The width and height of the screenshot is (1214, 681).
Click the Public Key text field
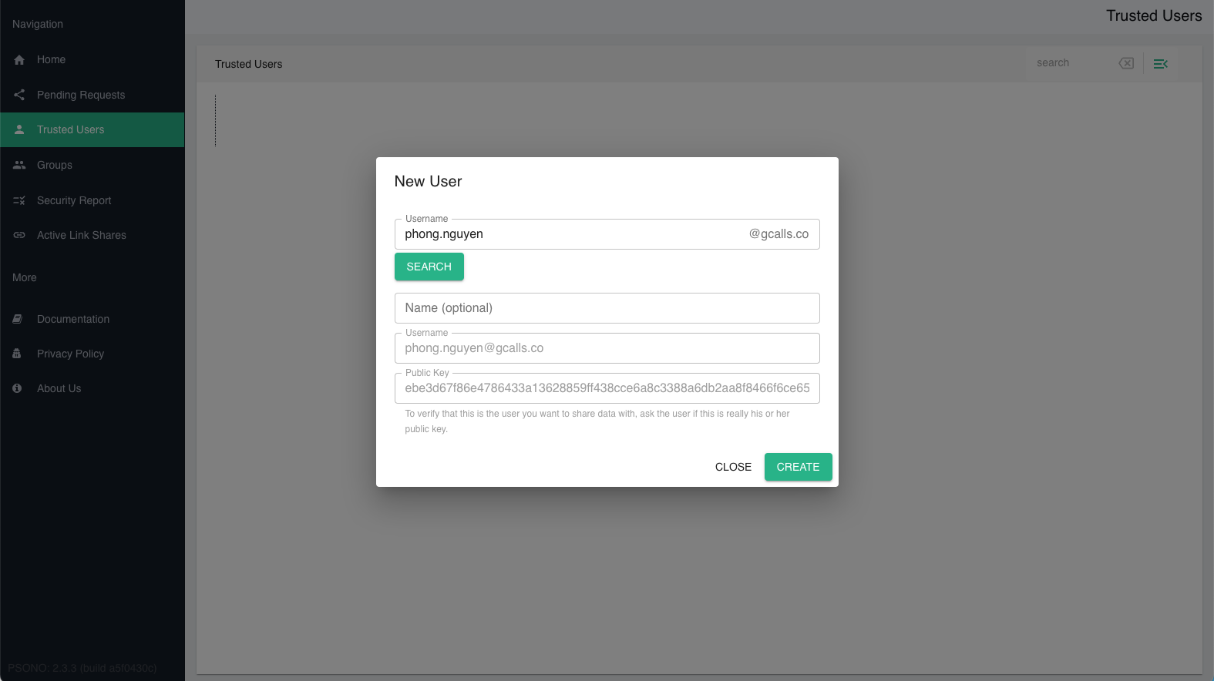tap(607, 388)
